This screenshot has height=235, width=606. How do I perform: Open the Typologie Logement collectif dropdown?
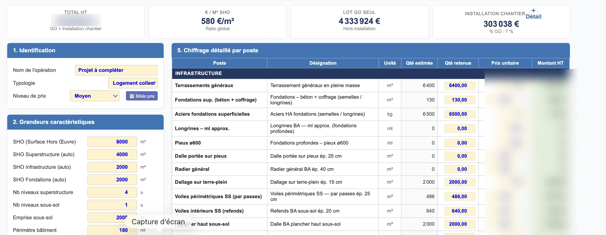pyautogui.click(x=133, y=83)
